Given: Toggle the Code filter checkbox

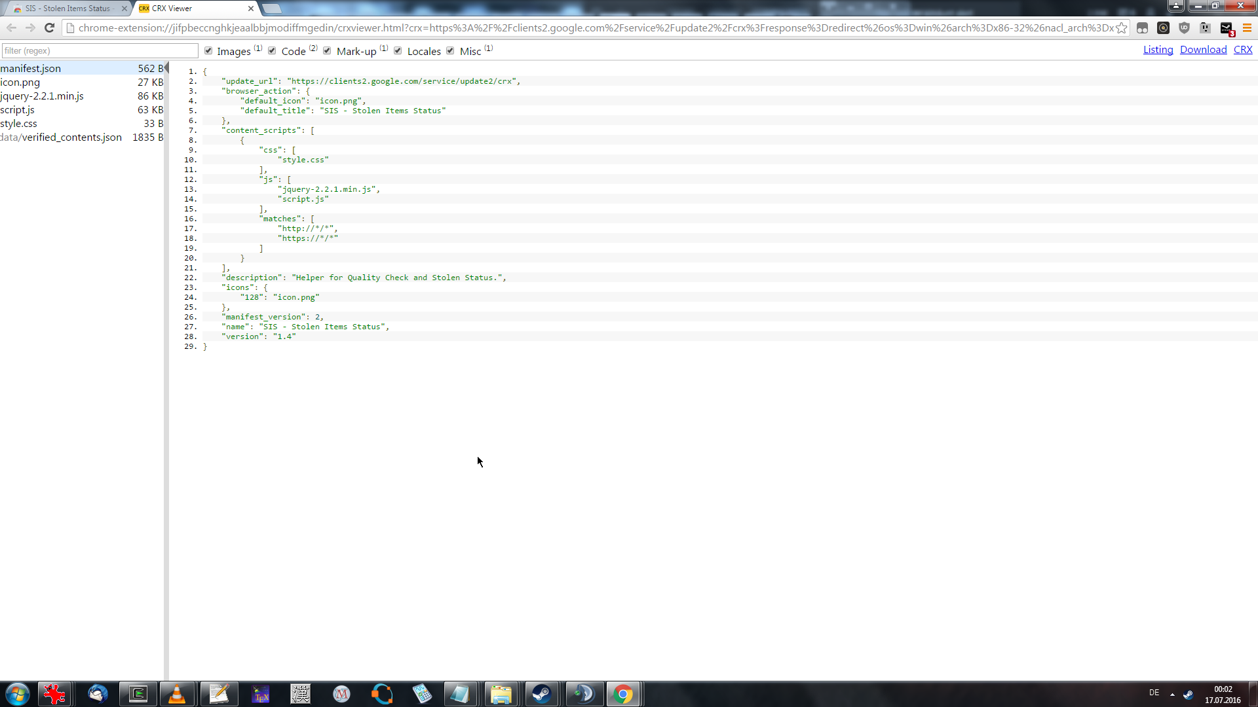Looking at the screenshot, I should [272, 50].
